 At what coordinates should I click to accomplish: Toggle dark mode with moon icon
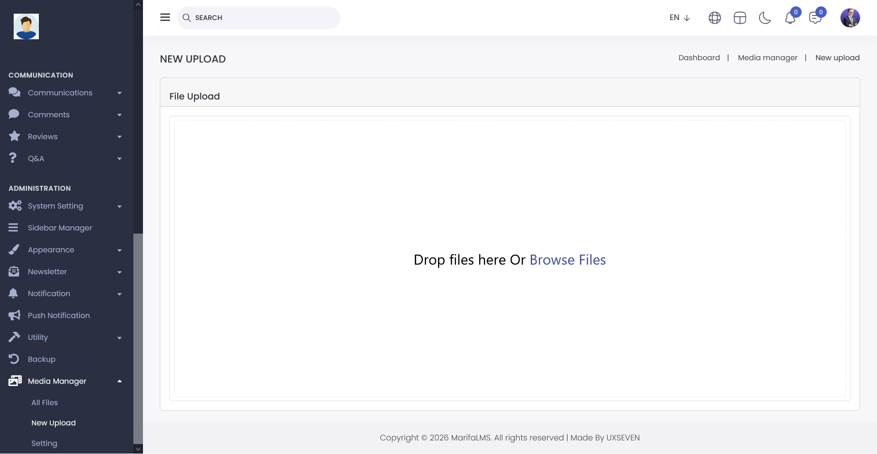765,18
